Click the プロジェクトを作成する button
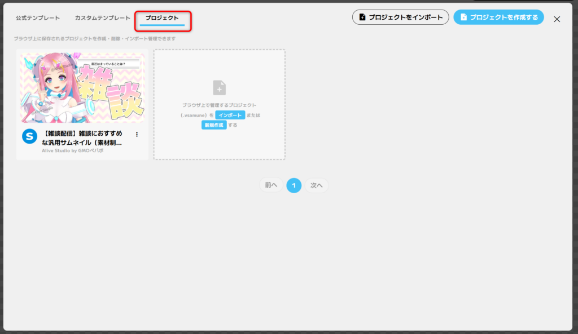The height and width of the screenshot is (334, 578). pos(498,17)
